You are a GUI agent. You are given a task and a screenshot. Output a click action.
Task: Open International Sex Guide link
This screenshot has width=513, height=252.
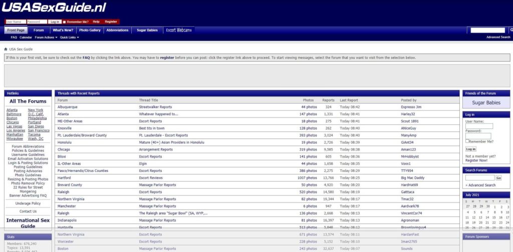tap(28, 223)
